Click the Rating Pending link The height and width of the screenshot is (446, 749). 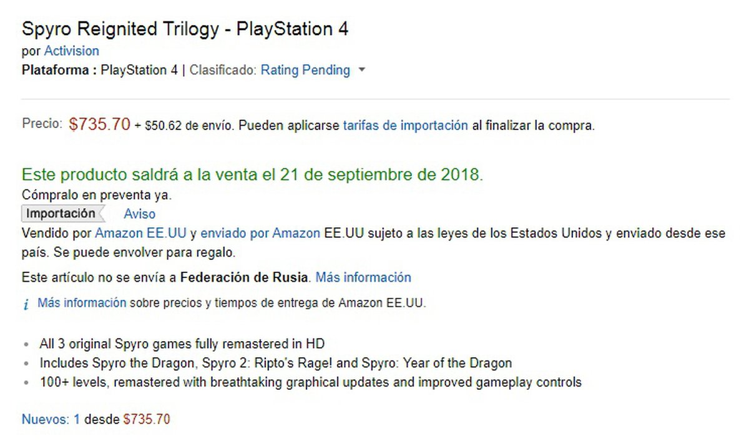pos(305,70)
